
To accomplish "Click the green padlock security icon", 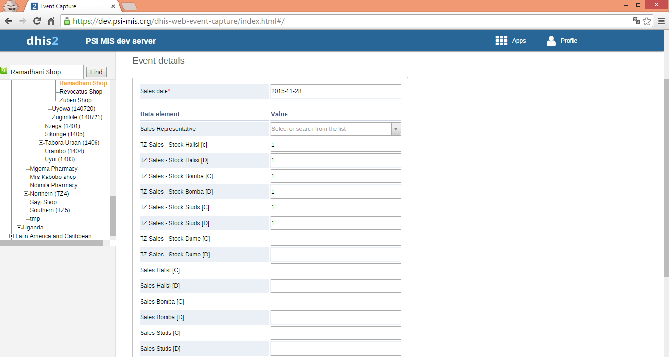I will [67, 21].
